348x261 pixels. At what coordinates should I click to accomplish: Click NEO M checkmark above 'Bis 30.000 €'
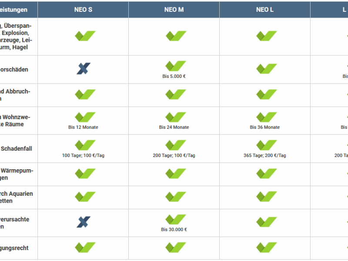[x=176, y=220]
